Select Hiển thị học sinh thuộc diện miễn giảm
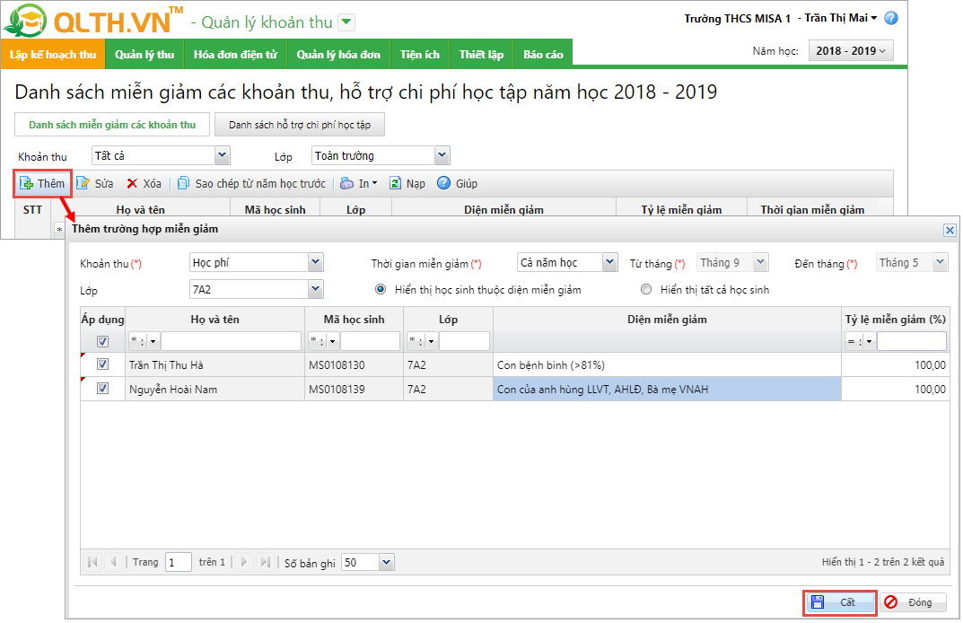The image size is (963, 623). pyautogui.click(x=381, y=289)
